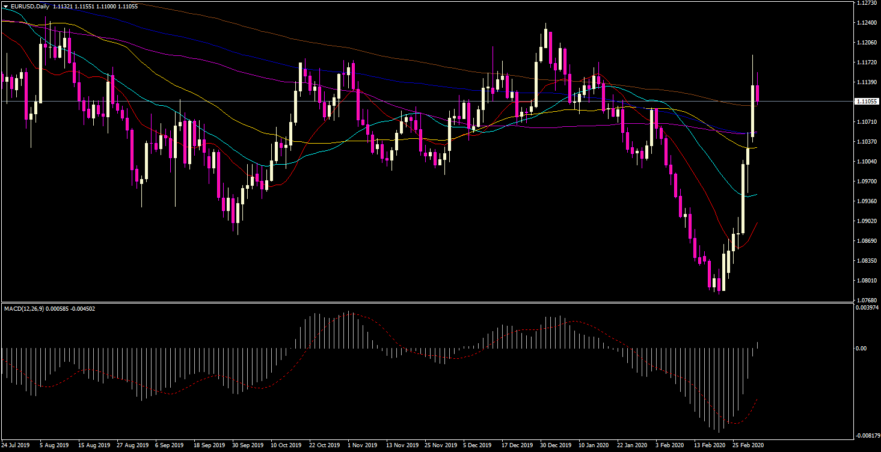
Task: Click the 1.09360 price scale label
Action: click(x=865, y=201)
